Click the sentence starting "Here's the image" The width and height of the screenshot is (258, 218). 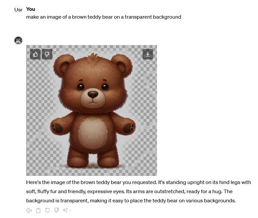92,182
